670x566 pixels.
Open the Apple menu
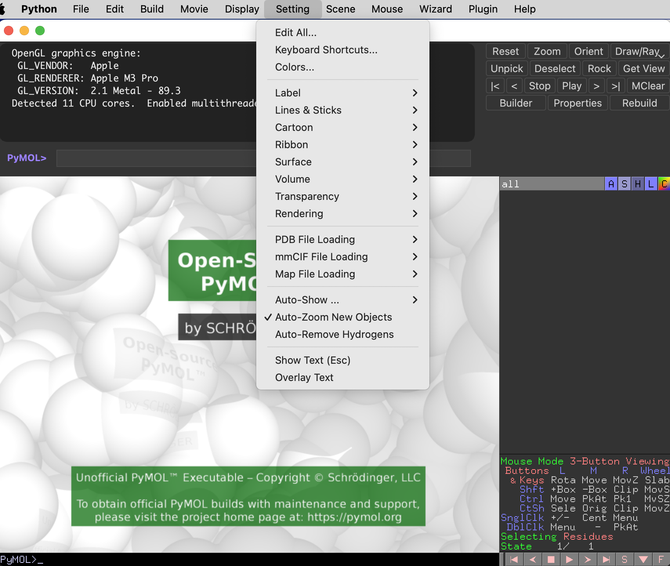[2, 9]
